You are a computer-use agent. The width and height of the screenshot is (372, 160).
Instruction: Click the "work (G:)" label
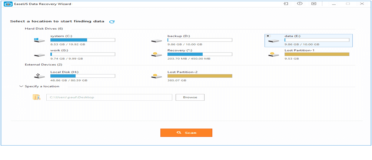click(60, 50)
